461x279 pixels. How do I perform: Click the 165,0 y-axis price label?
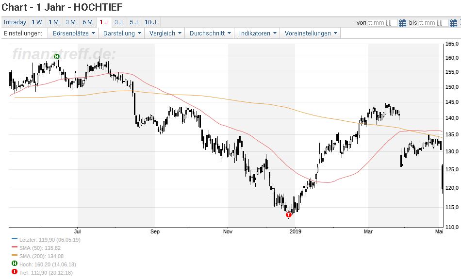pos(452,44)
